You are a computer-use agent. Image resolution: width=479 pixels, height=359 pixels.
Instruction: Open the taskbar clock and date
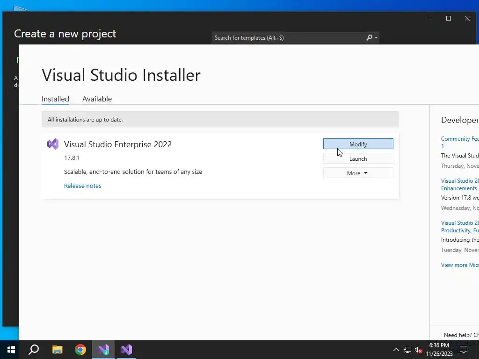click(439, 350)
